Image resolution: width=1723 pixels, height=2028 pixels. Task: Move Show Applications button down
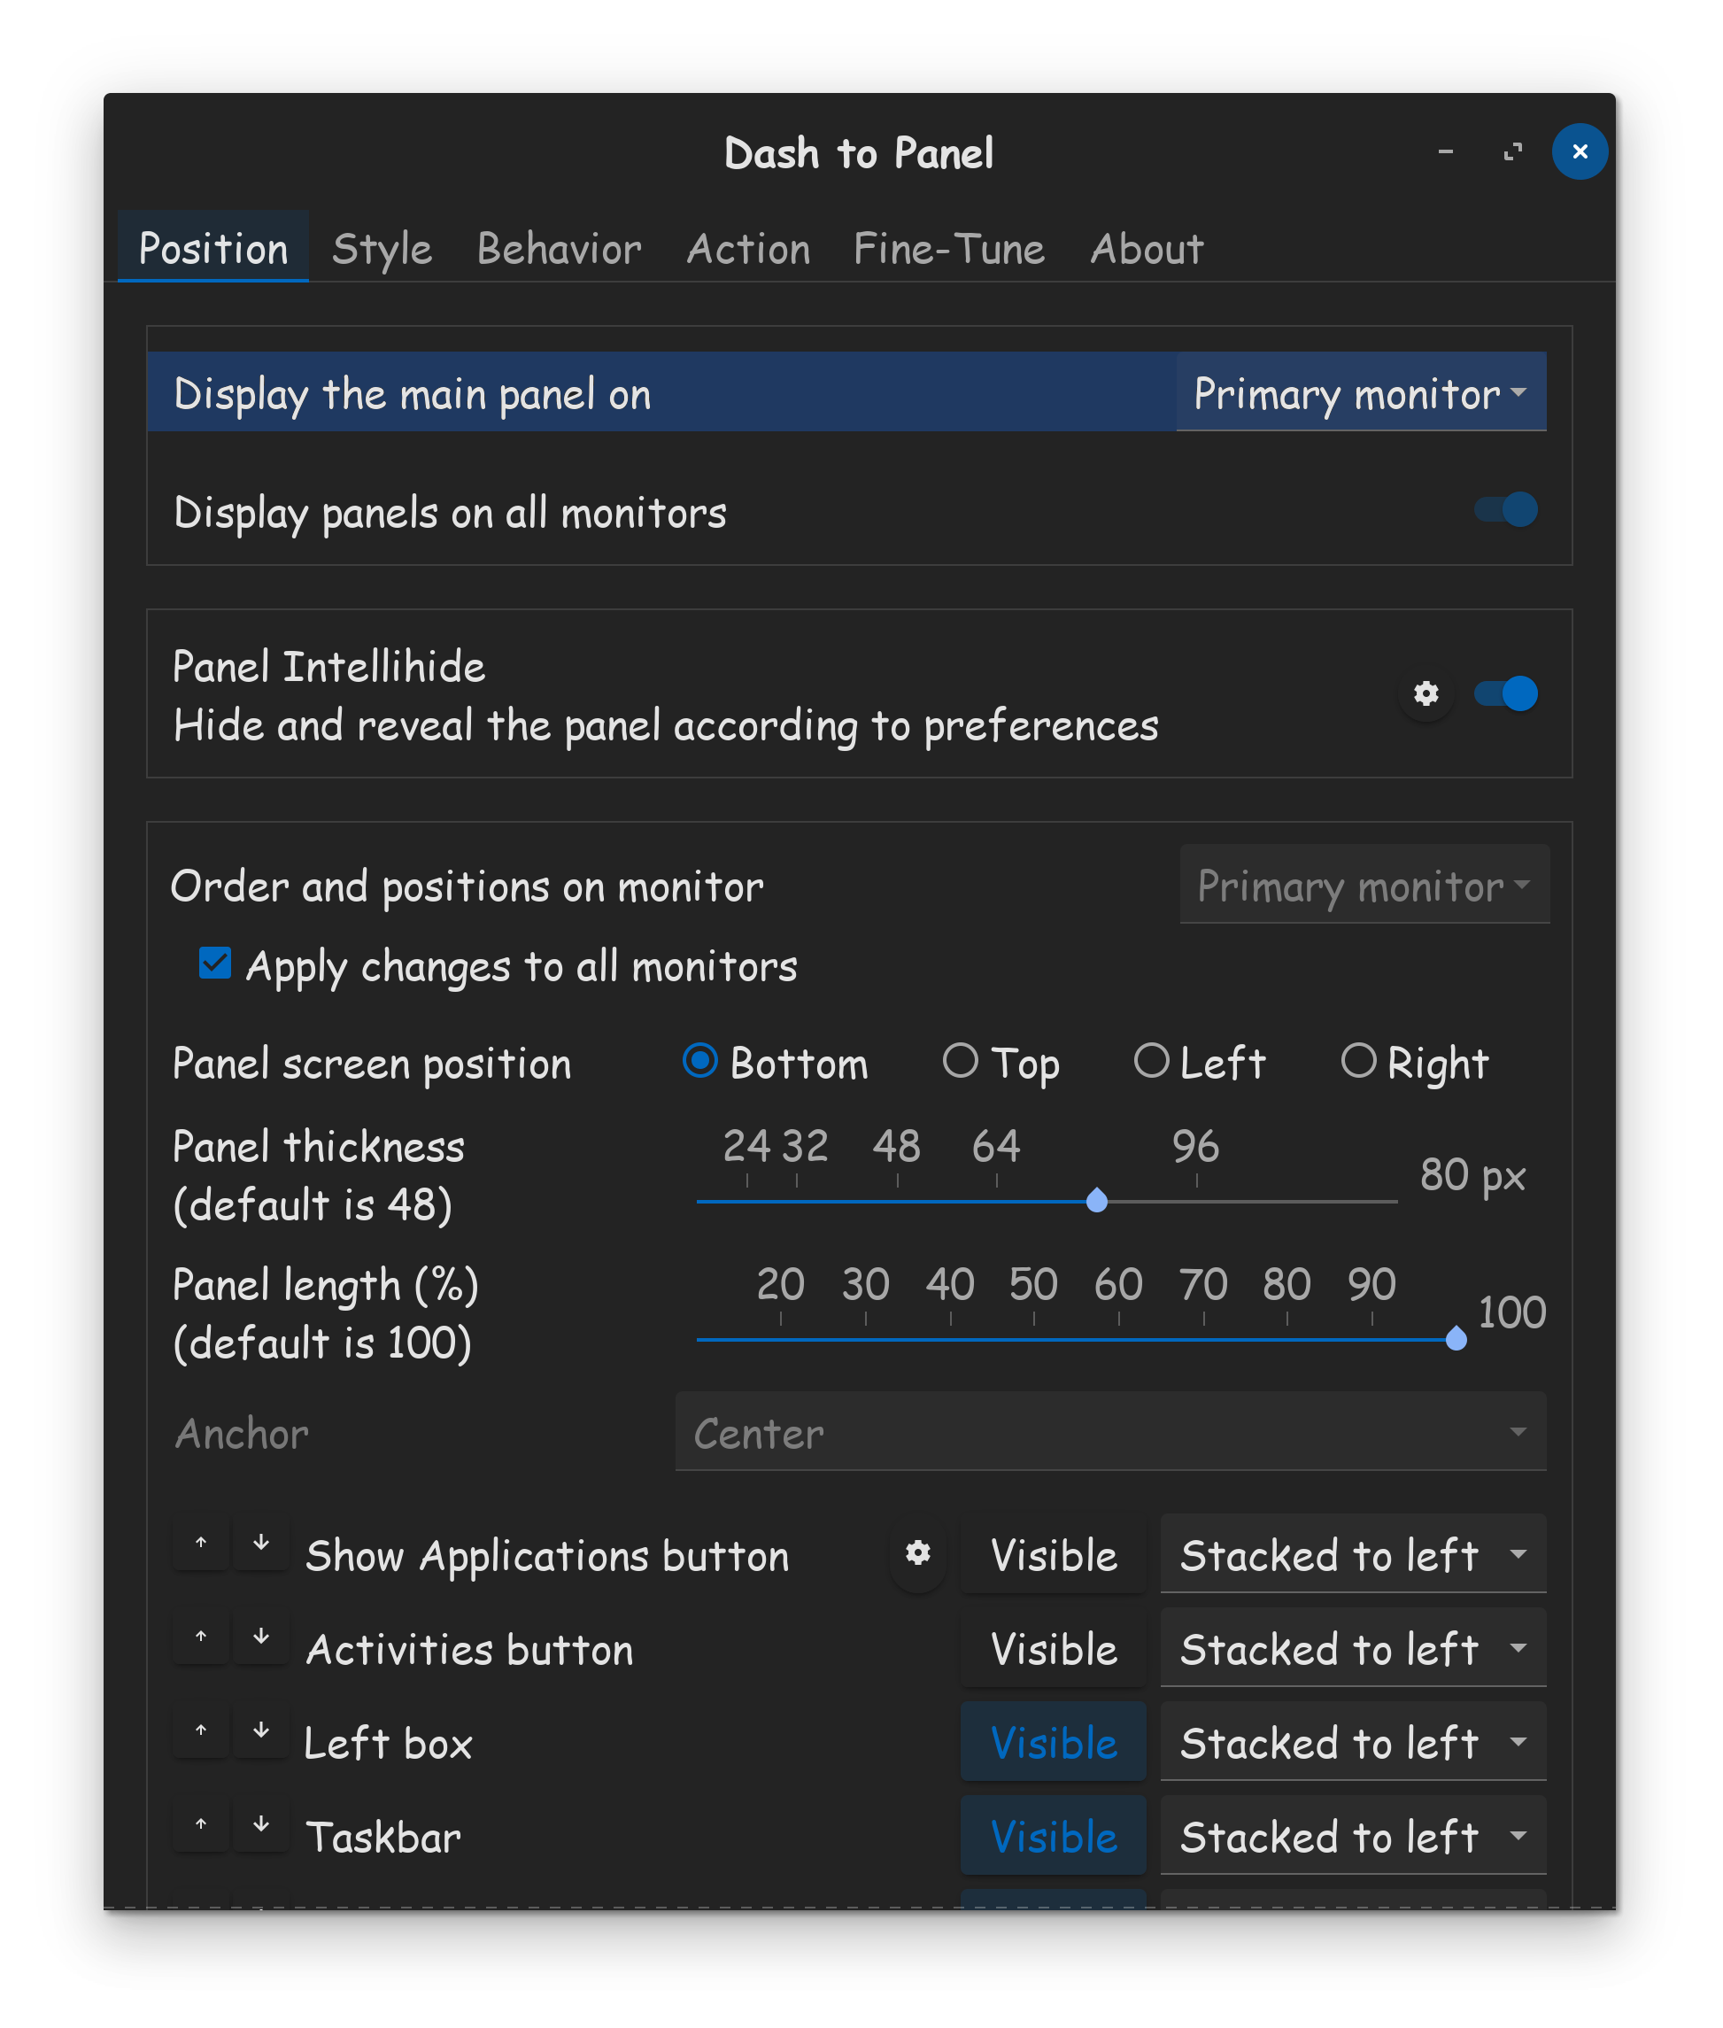pos(261,1544)
